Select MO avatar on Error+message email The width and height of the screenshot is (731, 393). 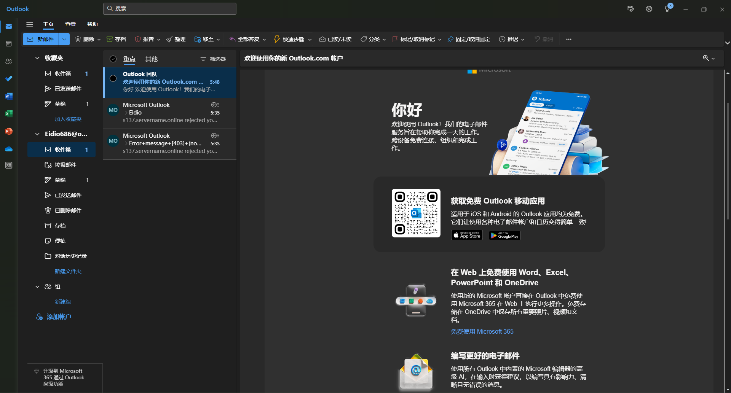tap(113, 141)
